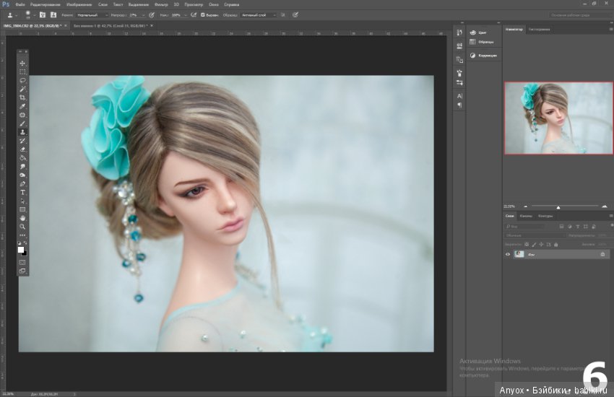Image resolution: width=614 pixels, height=397 pixels.
Task: Select the Hand tool
Action: pos(22,218)
